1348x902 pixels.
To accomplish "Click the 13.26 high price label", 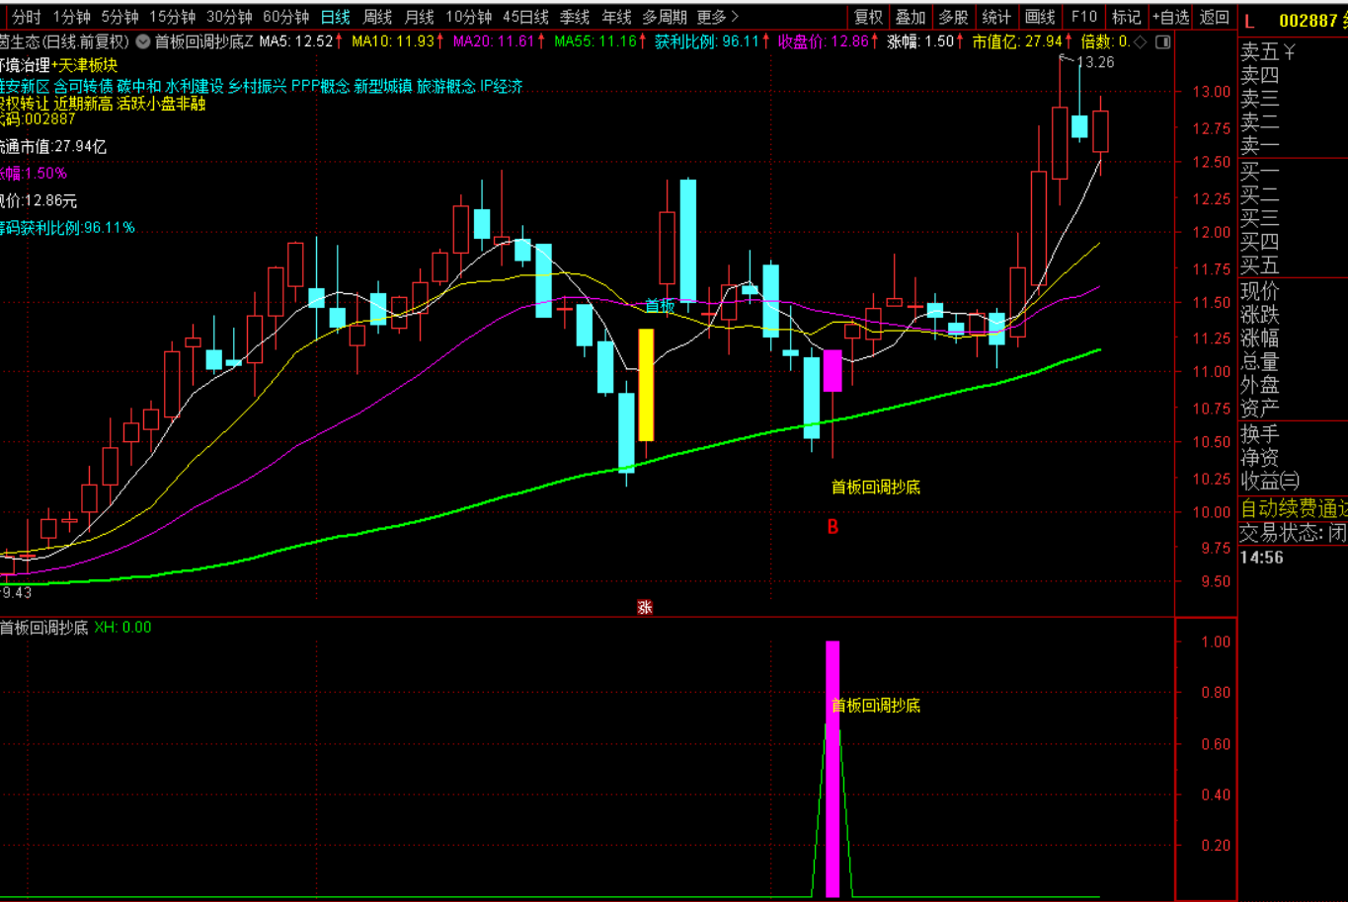I will click(x=1095, y=62).
